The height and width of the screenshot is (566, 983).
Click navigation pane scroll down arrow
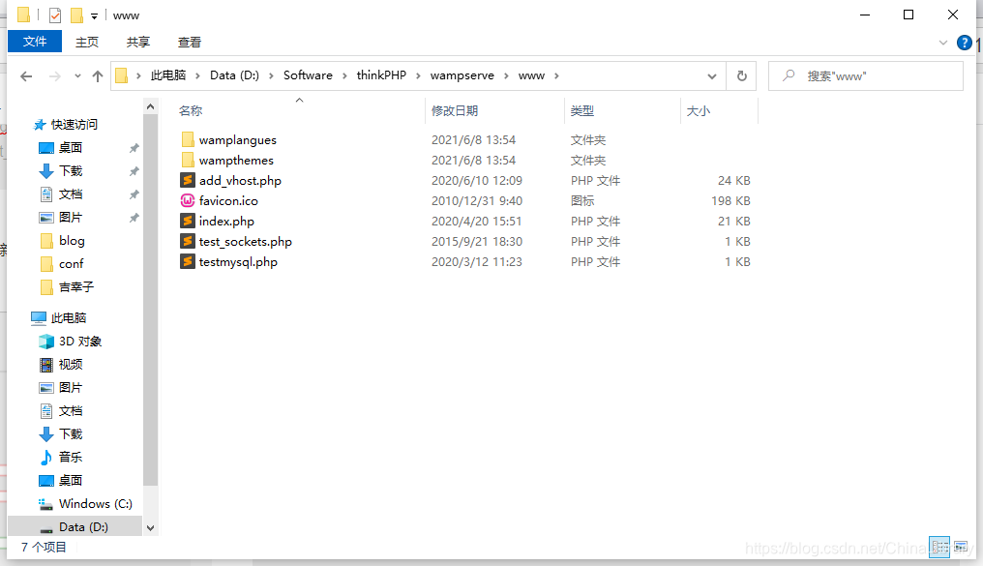151,527
